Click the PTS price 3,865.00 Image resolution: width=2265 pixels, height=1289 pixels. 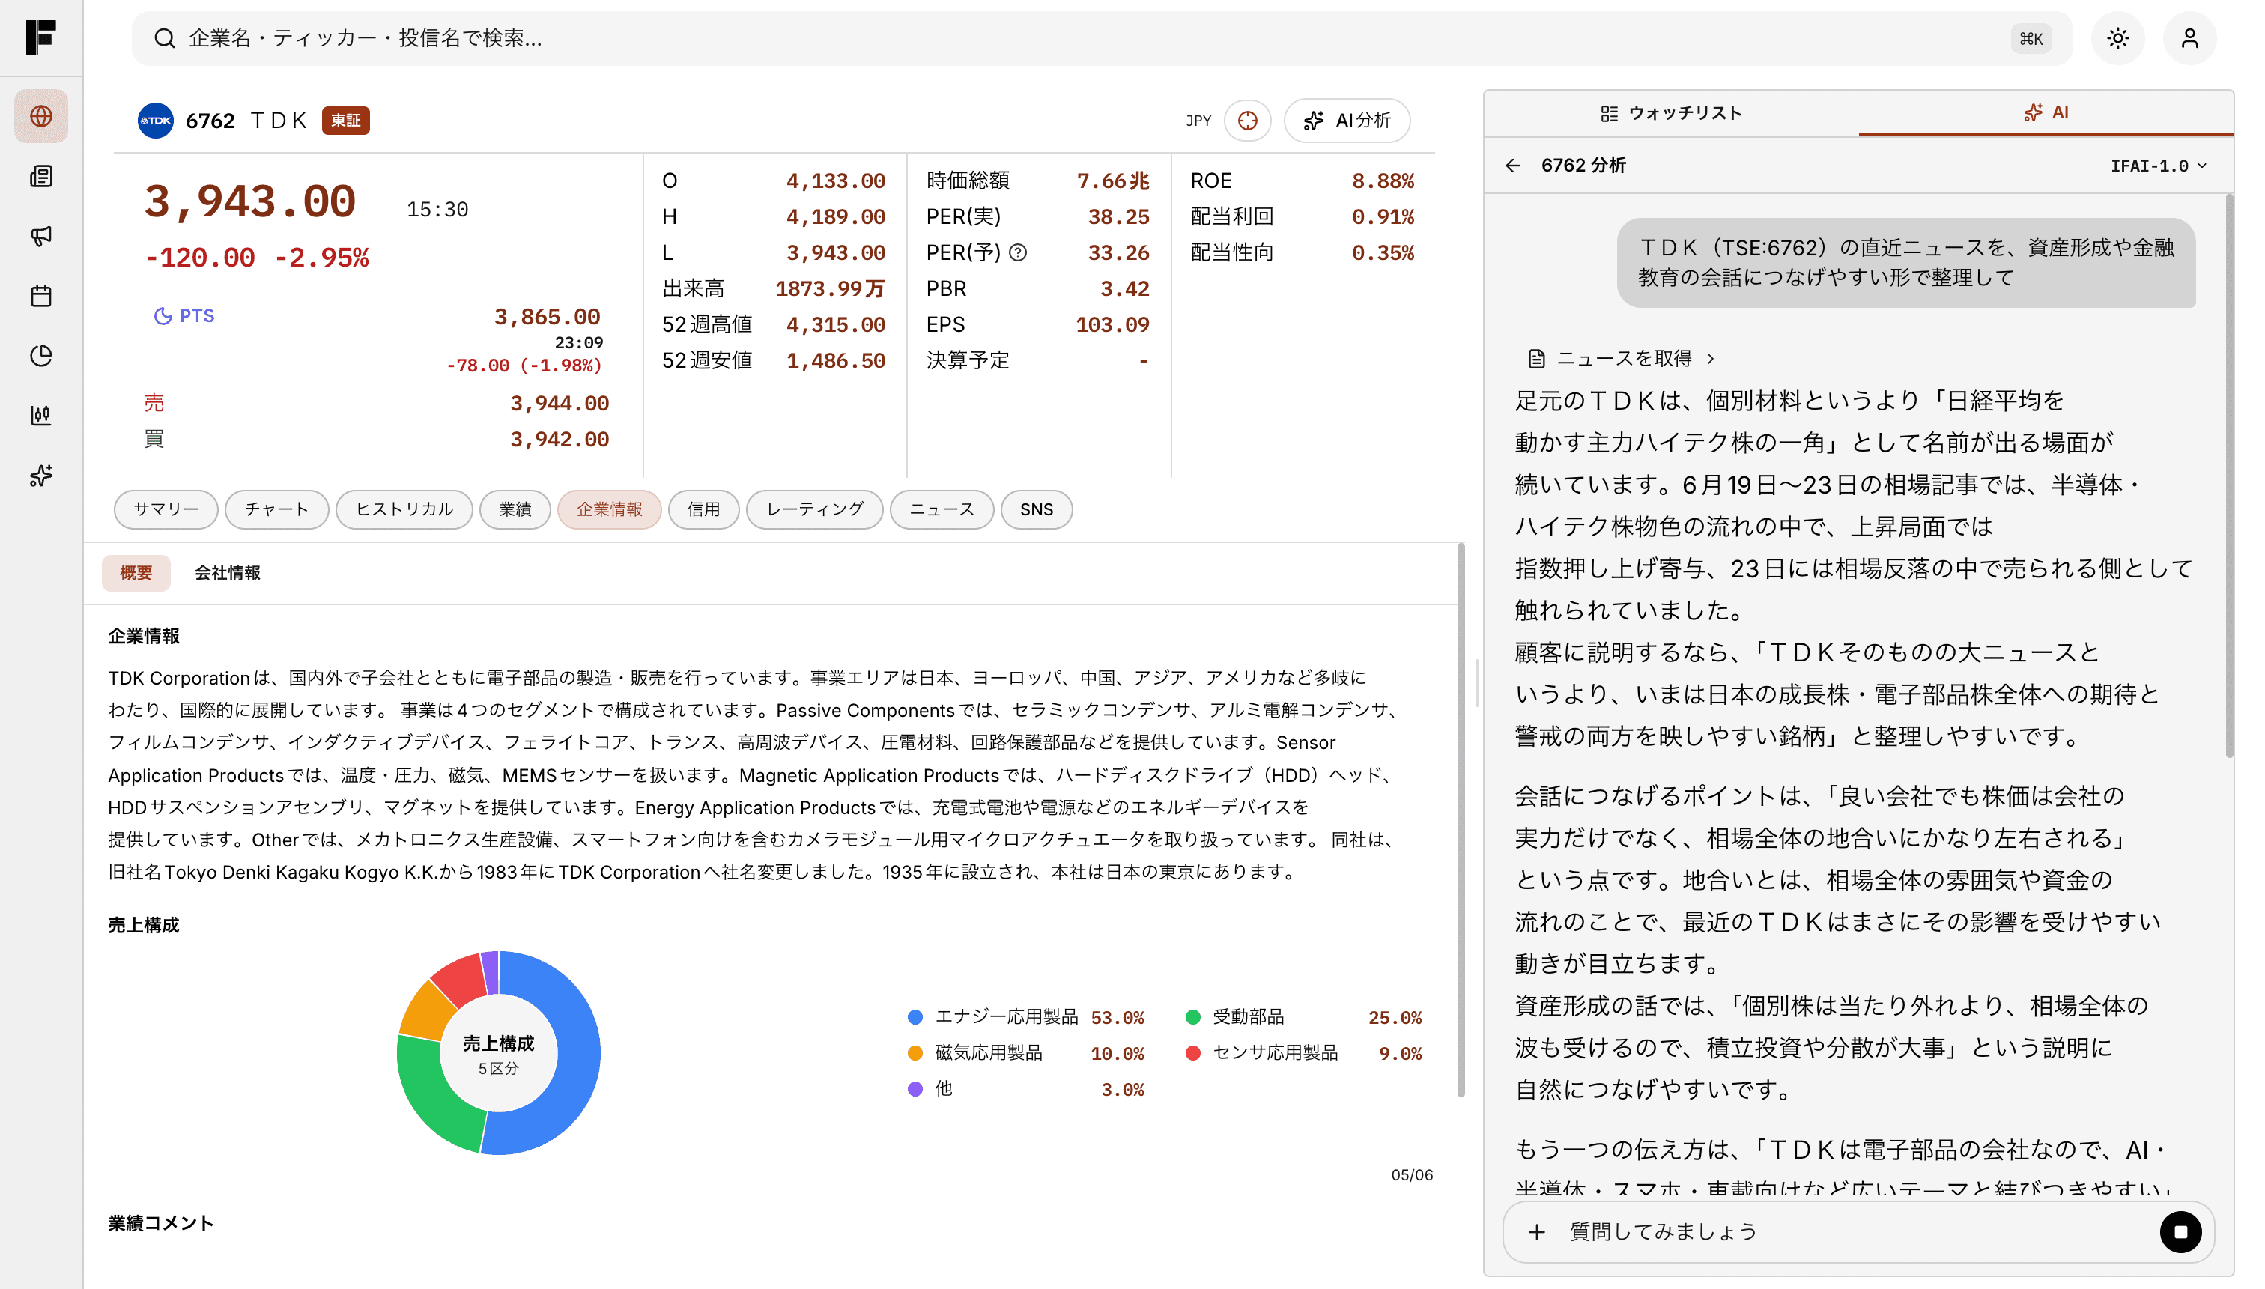tap(547, 317)
